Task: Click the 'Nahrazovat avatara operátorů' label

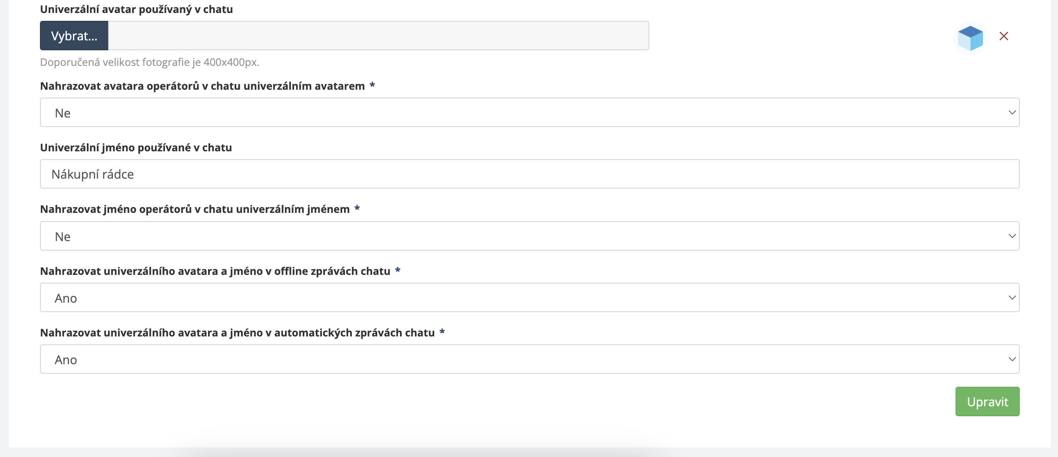Action: 202,86
